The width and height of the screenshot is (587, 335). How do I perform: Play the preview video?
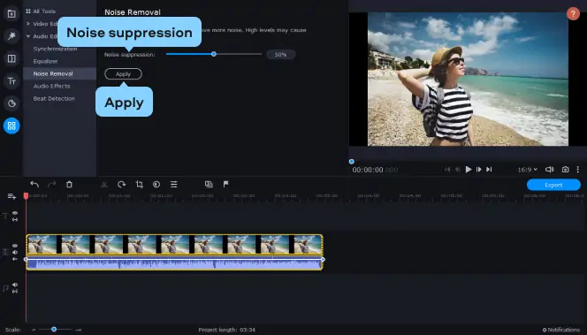pyautogui.click(x=469, y=170)
